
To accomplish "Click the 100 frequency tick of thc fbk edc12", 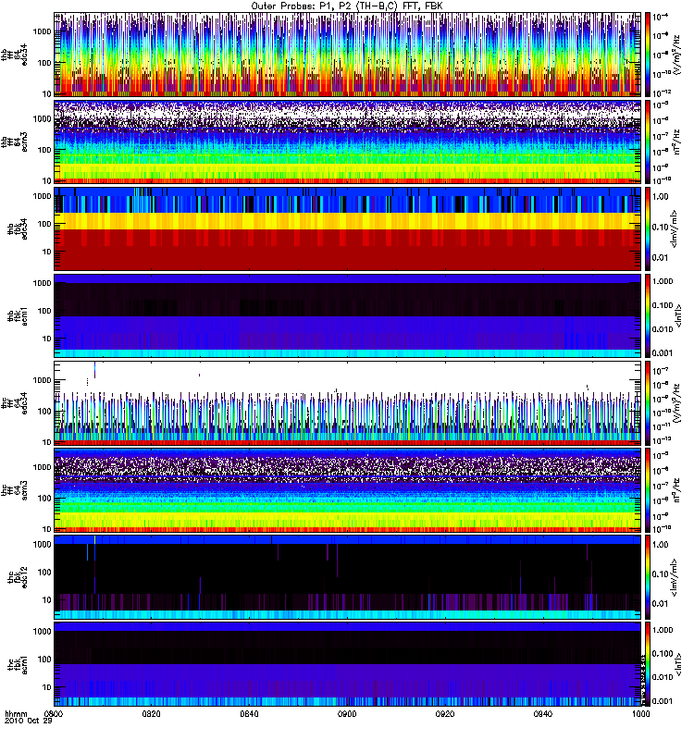I will pyautogui.click(x=44, y=573).
